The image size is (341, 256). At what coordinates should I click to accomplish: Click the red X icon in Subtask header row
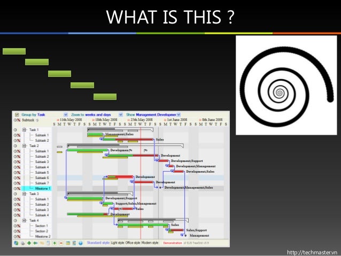pos(19,120)
